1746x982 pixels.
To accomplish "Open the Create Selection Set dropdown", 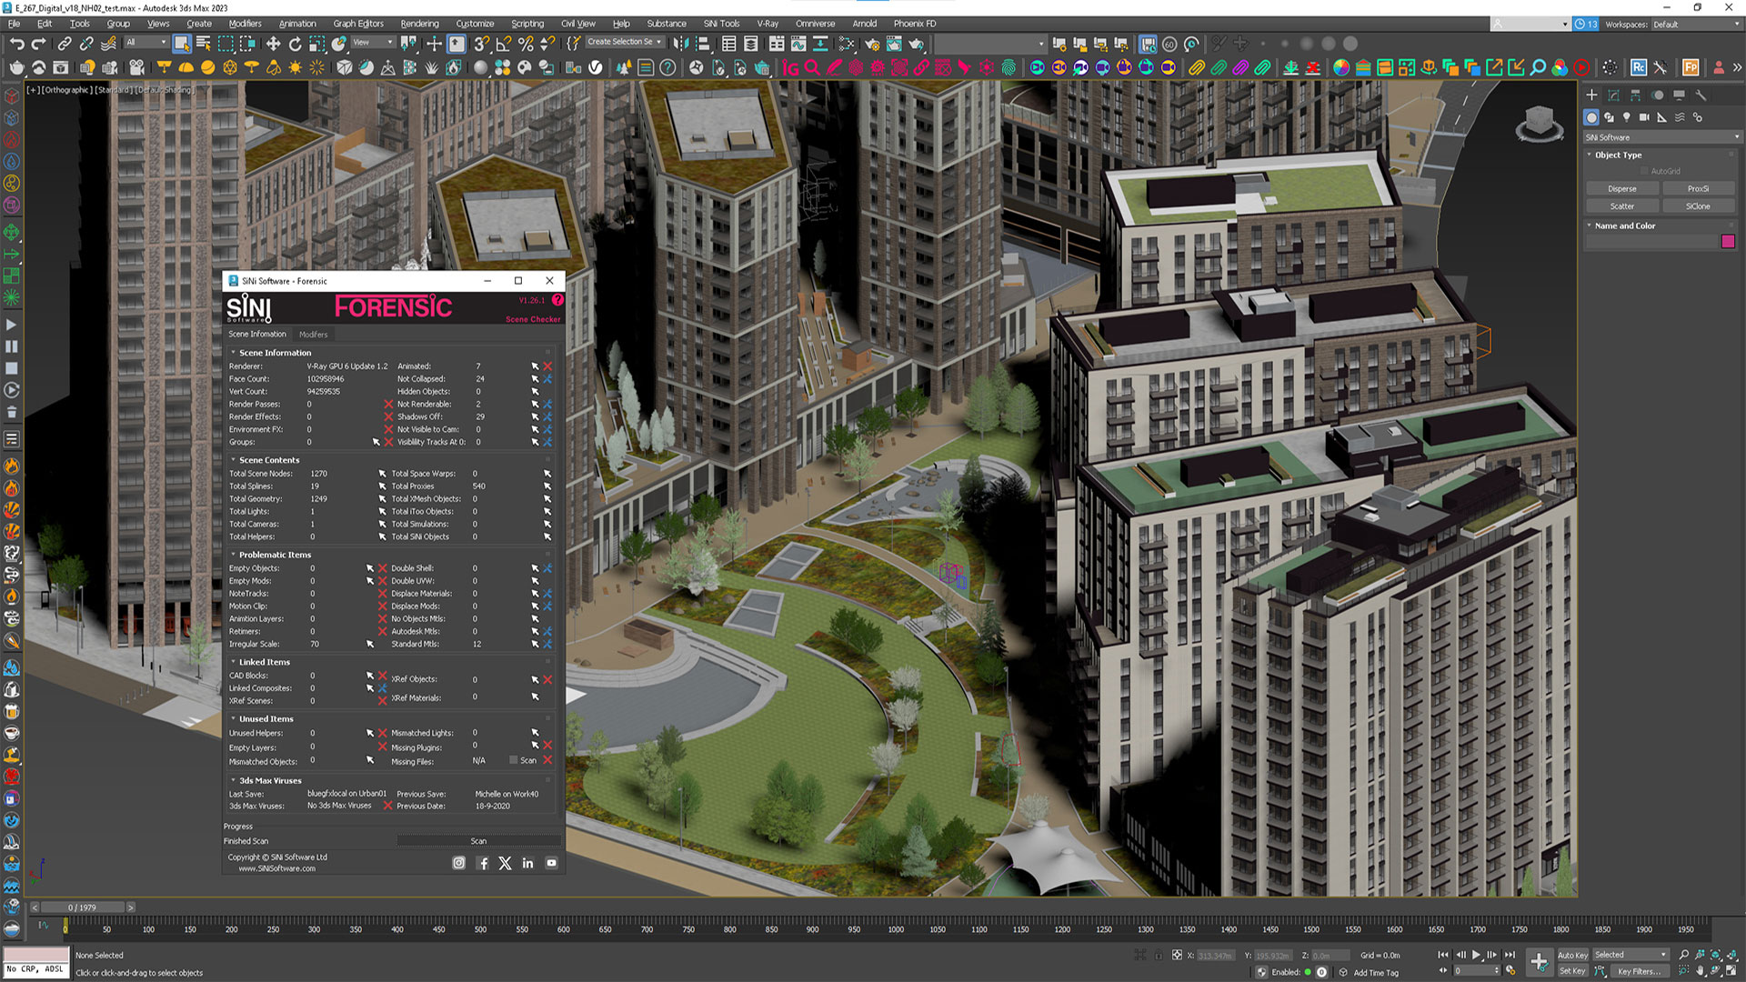I will coord(625,42).
